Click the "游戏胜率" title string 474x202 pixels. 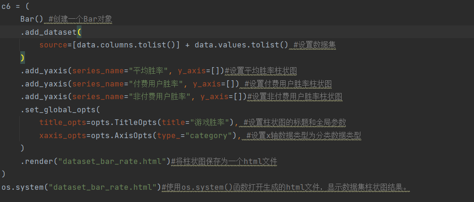point(212,123)
